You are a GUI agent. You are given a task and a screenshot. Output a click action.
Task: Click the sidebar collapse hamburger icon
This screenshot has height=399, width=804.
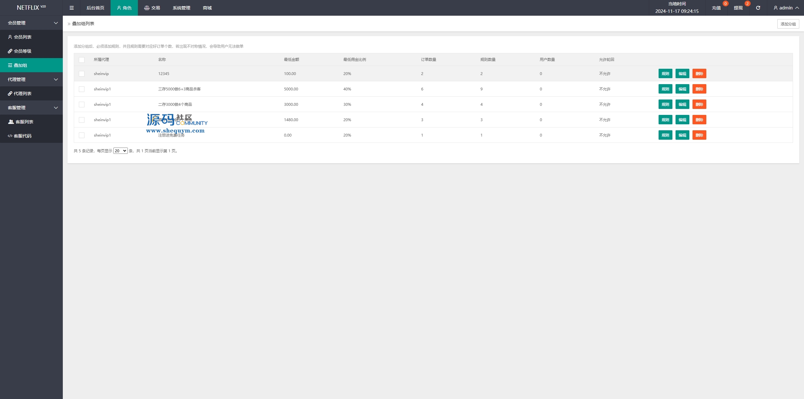click(72, 8)
